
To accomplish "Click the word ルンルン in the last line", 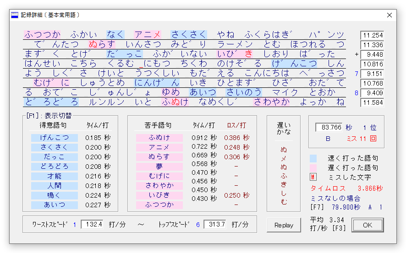I will tap(106, 102).
